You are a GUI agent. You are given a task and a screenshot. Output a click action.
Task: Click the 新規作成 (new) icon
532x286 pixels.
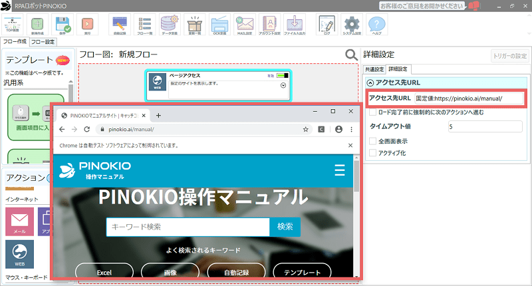37,25
